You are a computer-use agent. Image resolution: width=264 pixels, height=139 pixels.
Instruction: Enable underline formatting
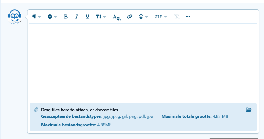tap(87, 17)
